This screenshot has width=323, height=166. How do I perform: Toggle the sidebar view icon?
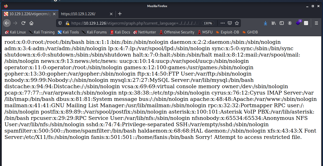pyautogui.click(x=281, y=23)
